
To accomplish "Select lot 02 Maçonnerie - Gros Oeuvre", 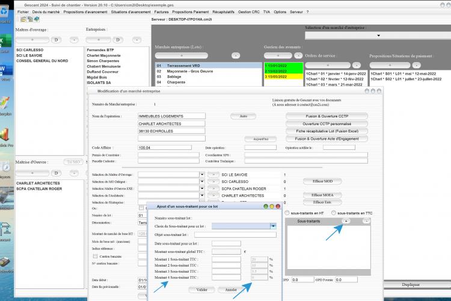I will pos(209,71).
